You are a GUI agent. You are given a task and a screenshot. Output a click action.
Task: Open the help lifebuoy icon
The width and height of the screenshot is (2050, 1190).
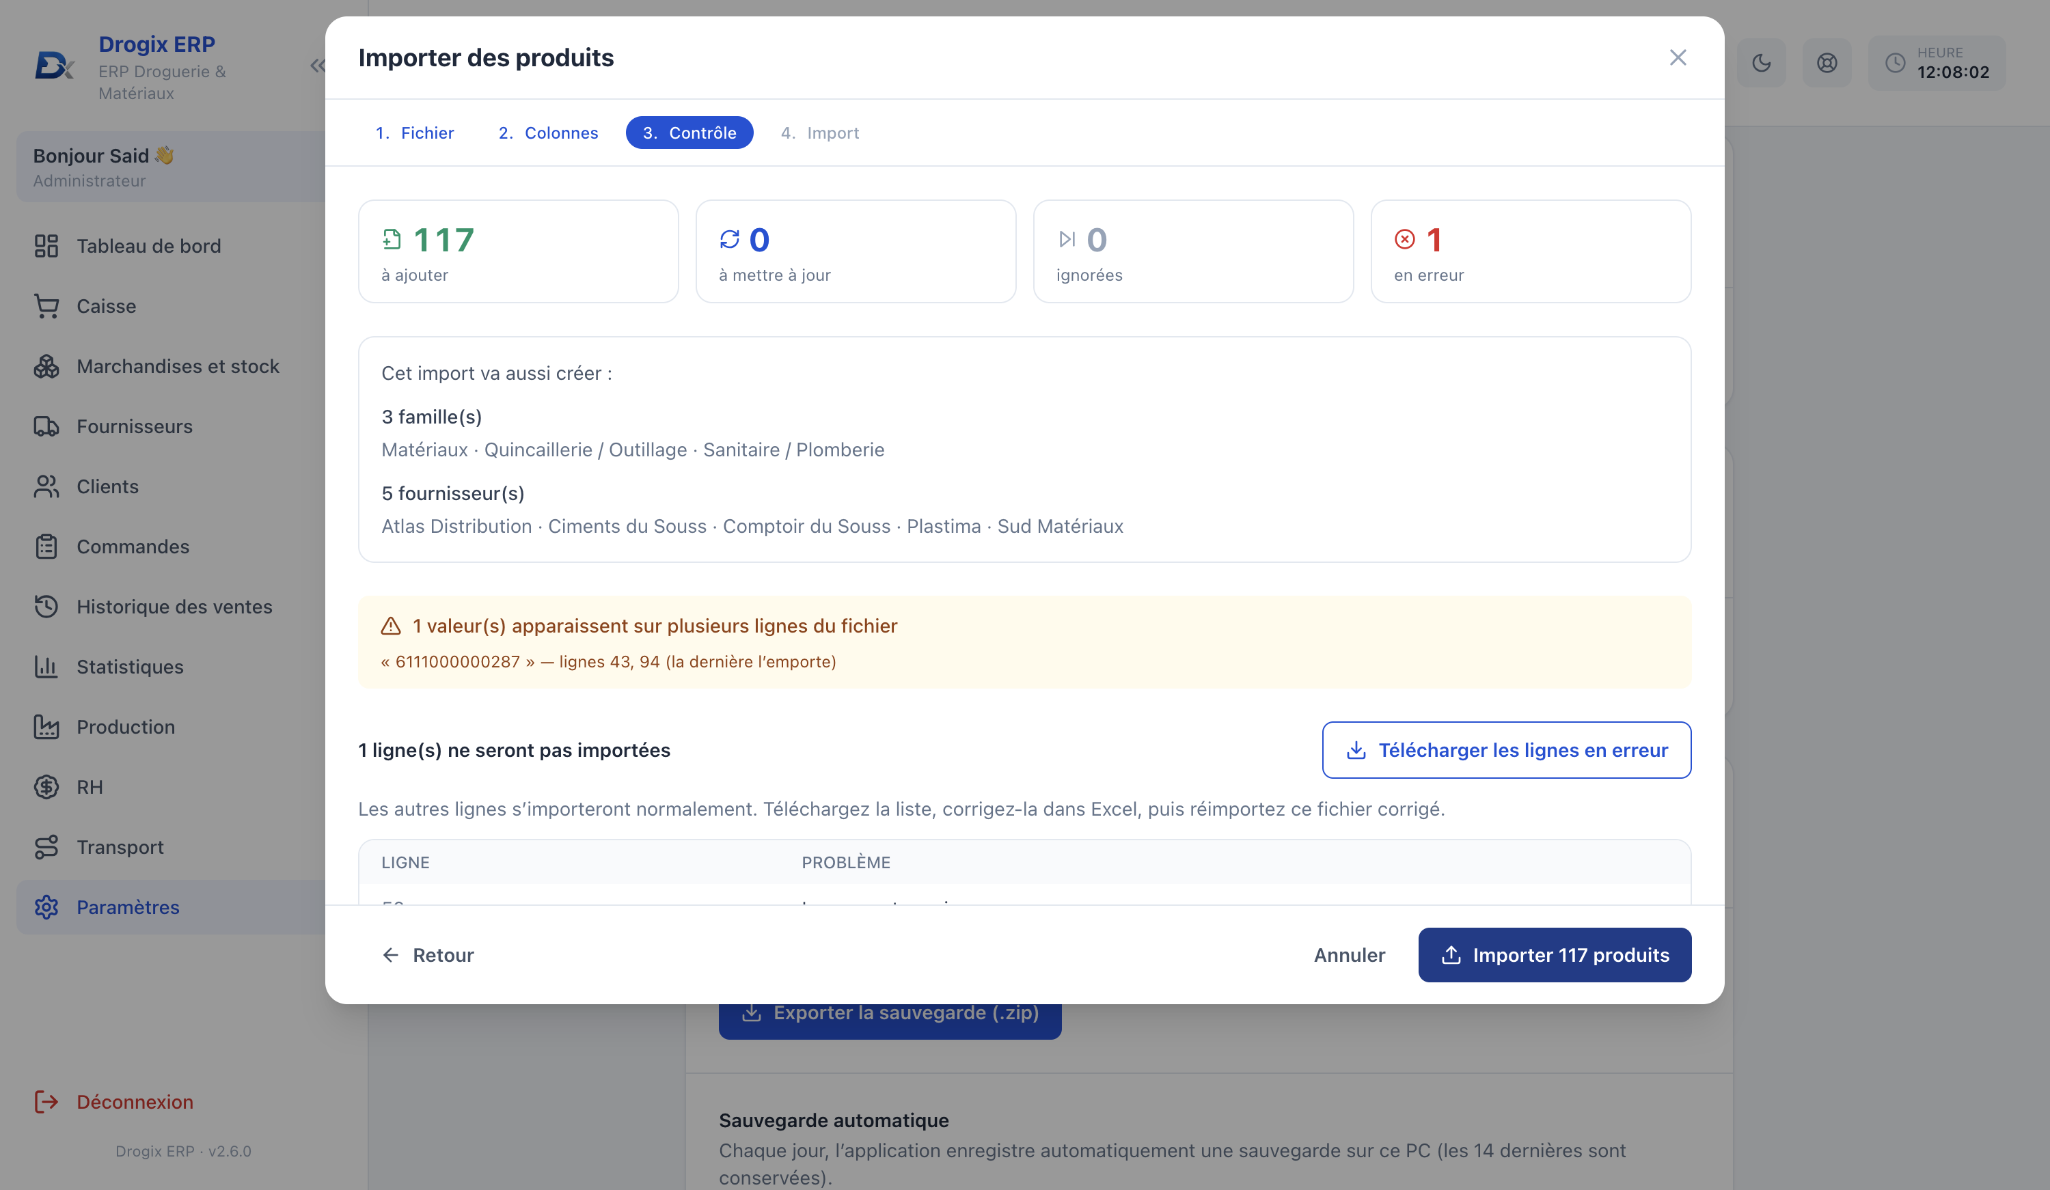[1827, 63]
